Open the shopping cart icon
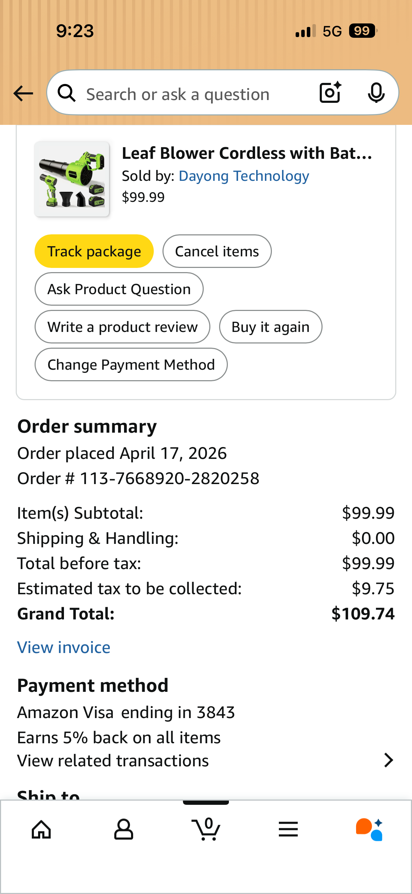The width and height of the screenshot is (412, 894). coord(206,829)
